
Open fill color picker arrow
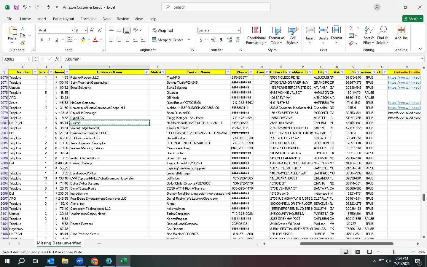point(88,40)
